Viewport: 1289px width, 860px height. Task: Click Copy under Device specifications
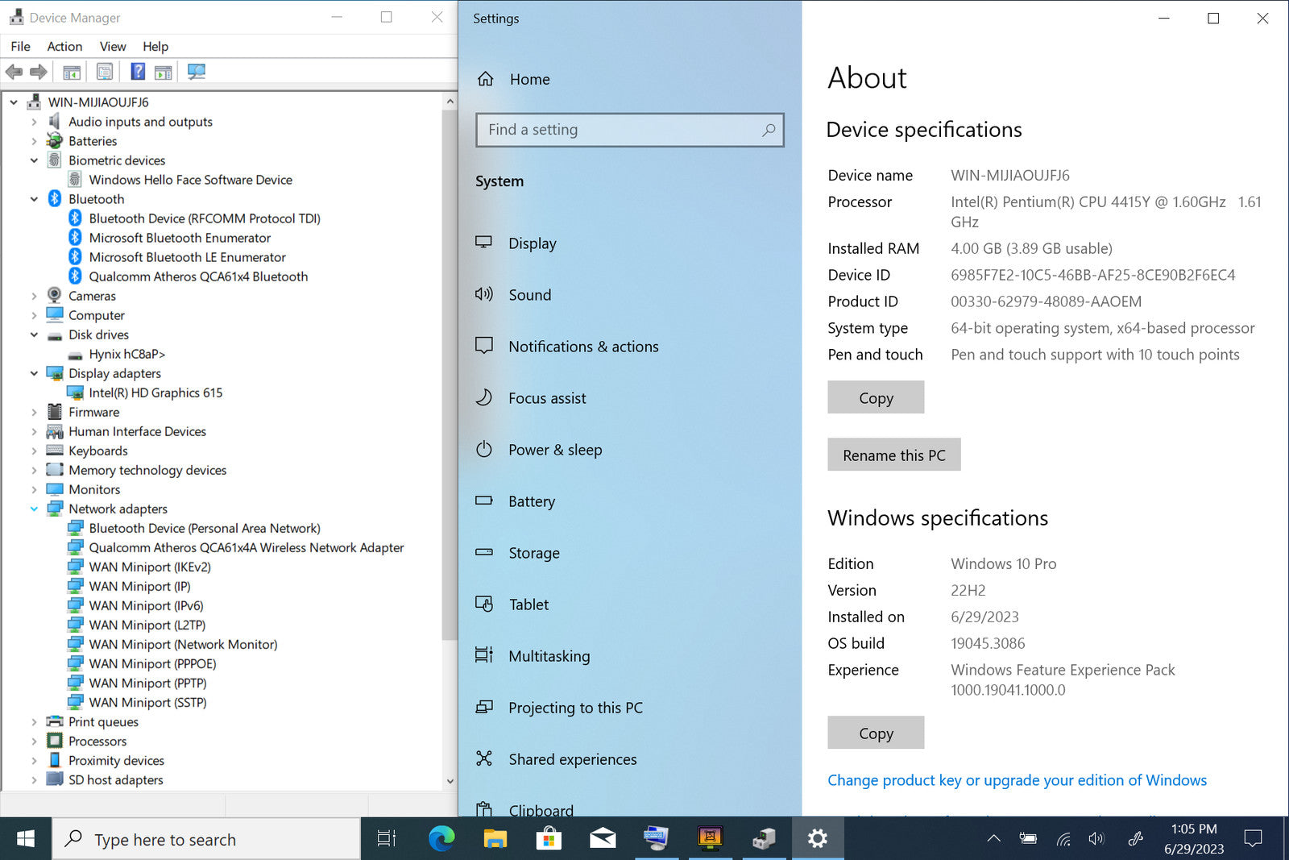(876, 397)
